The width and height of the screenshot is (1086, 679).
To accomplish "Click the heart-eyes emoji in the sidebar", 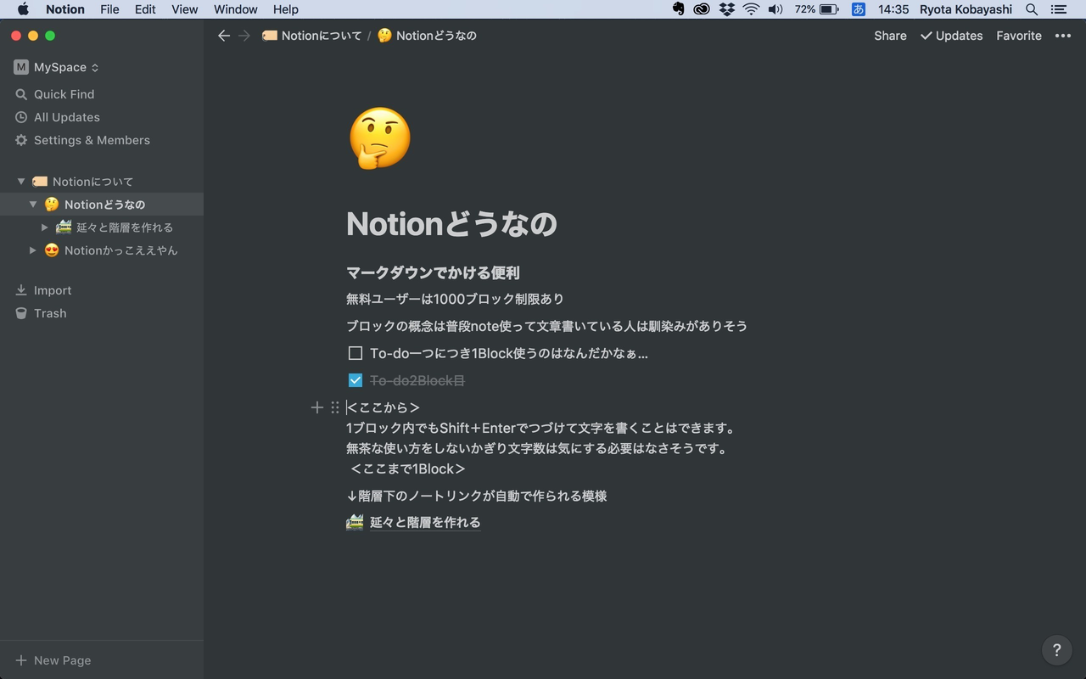I will pyautogui.click(x=52, y=250).
